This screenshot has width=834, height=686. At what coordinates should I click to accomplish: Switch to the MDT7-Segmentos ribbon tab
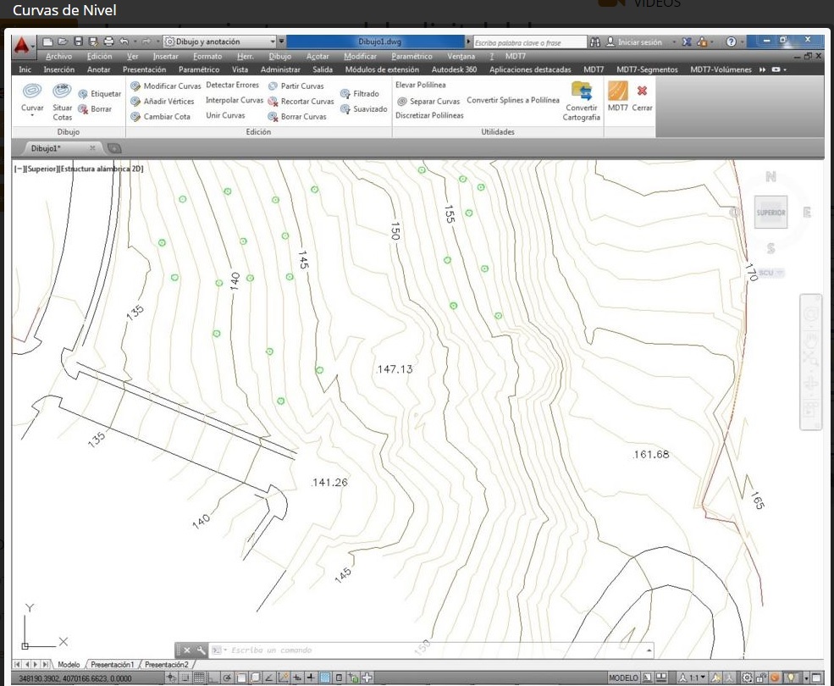coord(647,69)
